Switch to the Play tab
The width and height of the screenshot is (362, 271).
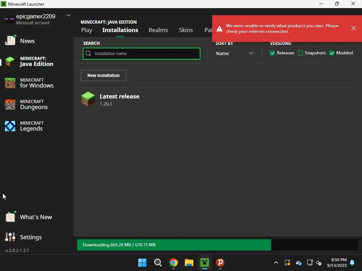(87, 30)
